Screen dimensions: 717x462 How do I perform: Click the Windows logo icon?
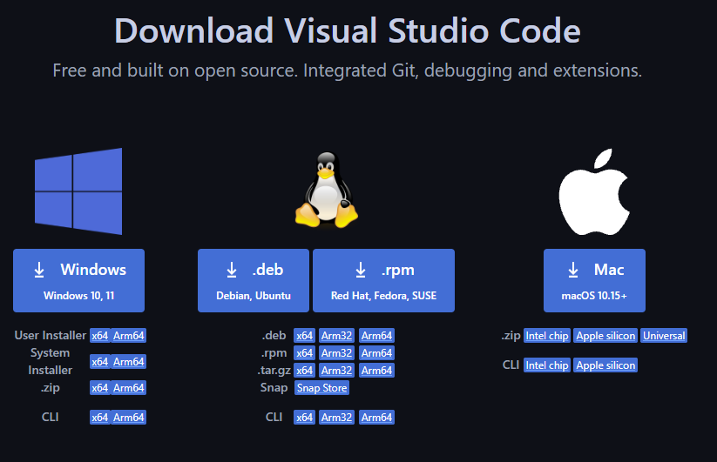[x=78, y=191]
